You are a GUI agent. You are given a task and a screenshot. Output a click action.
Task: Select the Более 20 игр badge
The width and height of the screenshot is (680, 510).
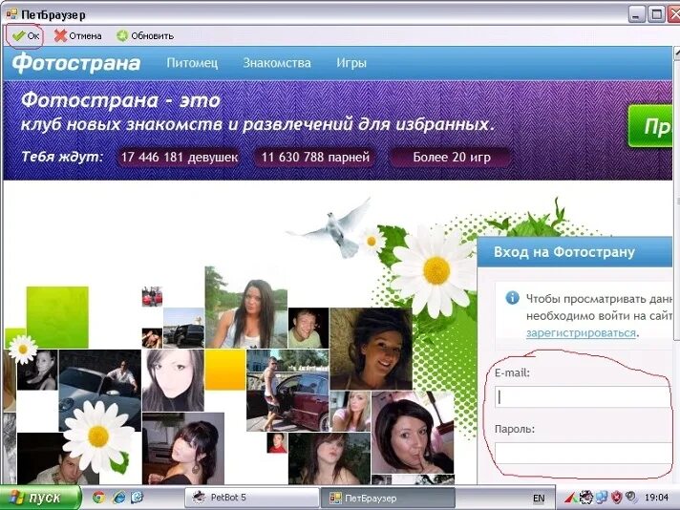click(x=451, y=157)
